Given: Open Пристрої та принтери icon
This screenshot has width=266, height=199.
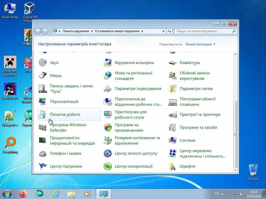Looking at the screenshot, I should coord(173,115).
